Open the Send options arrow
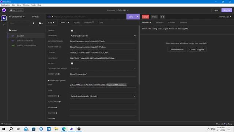Viewport: 234px width, 132px height. click(137, 17)
